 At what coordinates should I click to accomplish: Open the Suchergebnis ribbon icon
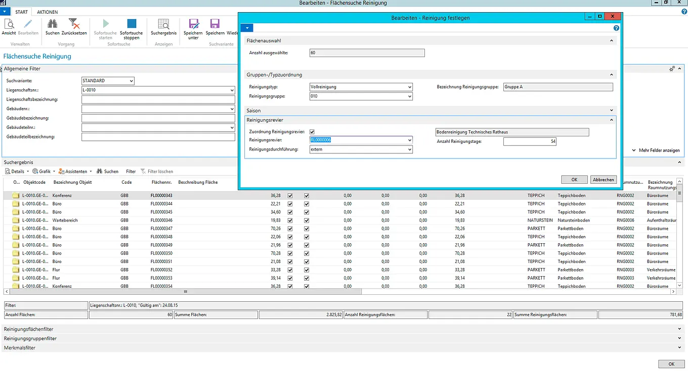(x=163, y=24)
